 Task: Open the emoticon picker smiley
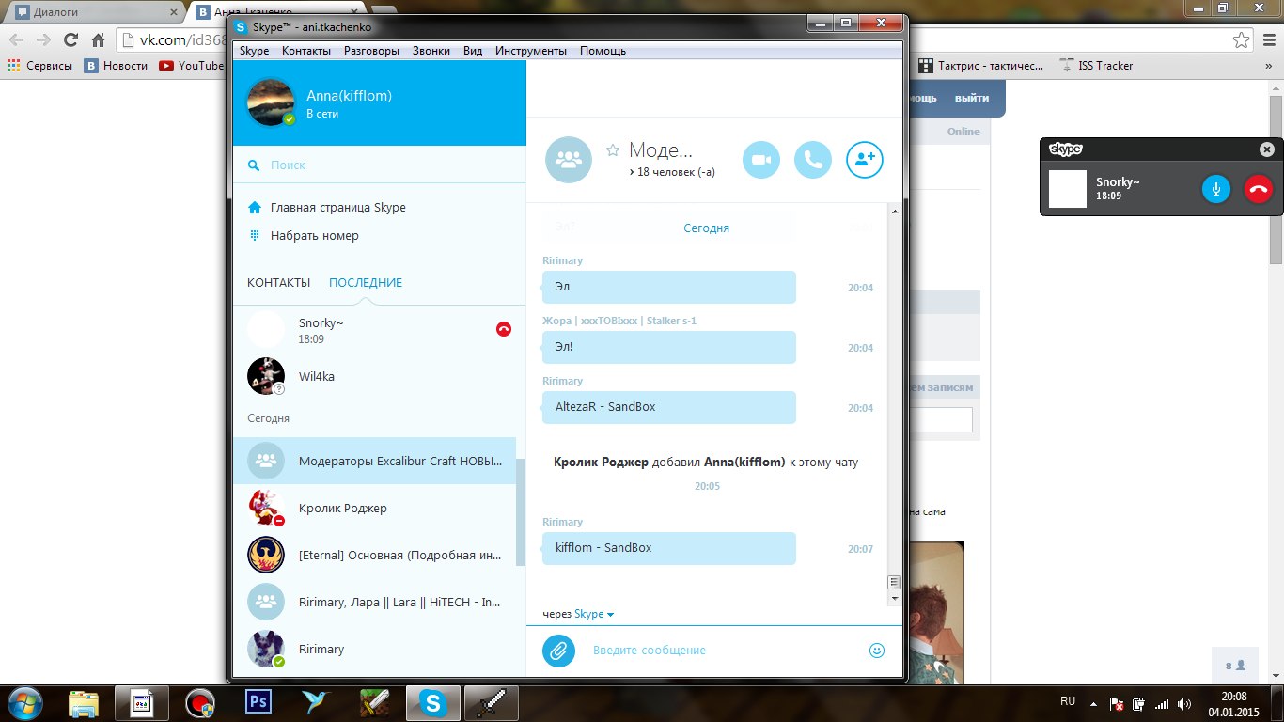point(877,650)
